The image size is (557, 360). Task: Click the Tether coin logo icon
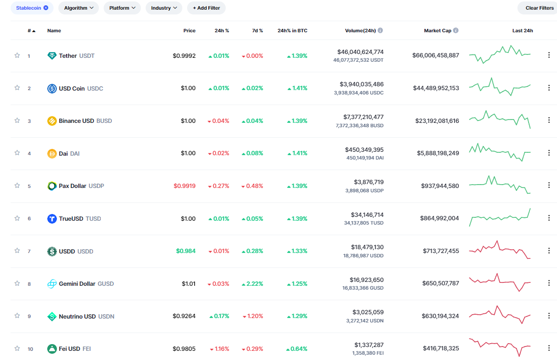(52, 56)
